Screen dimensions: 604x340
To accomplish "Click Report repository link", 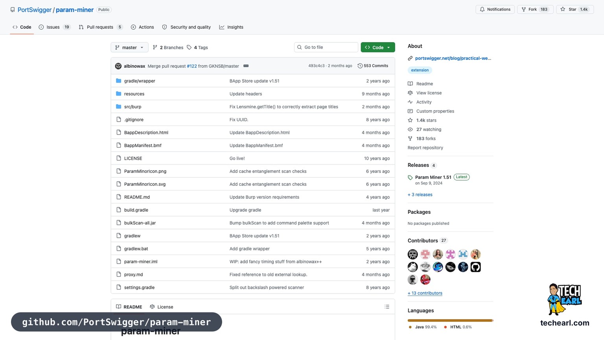I will [x=425, y=148].
